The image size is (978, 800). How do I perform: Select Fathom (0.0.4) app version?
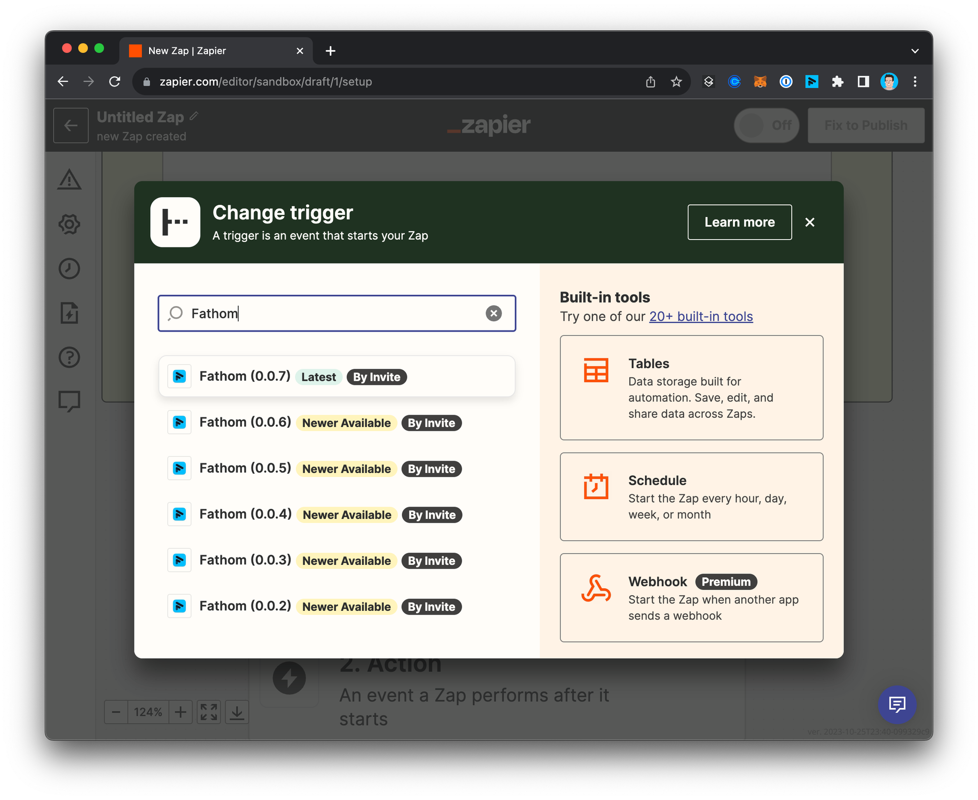point(336,514)
